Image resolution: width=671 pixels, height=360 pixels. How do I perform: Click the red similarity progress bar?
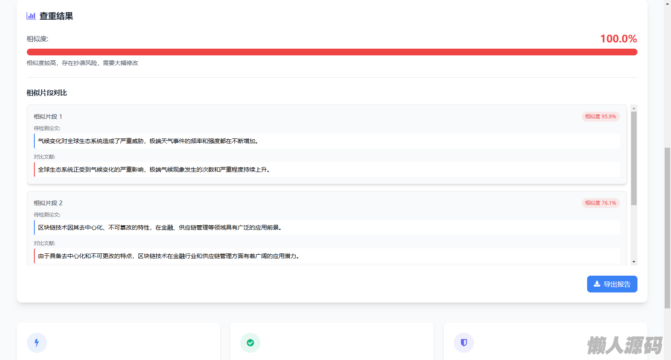[332, 52]
